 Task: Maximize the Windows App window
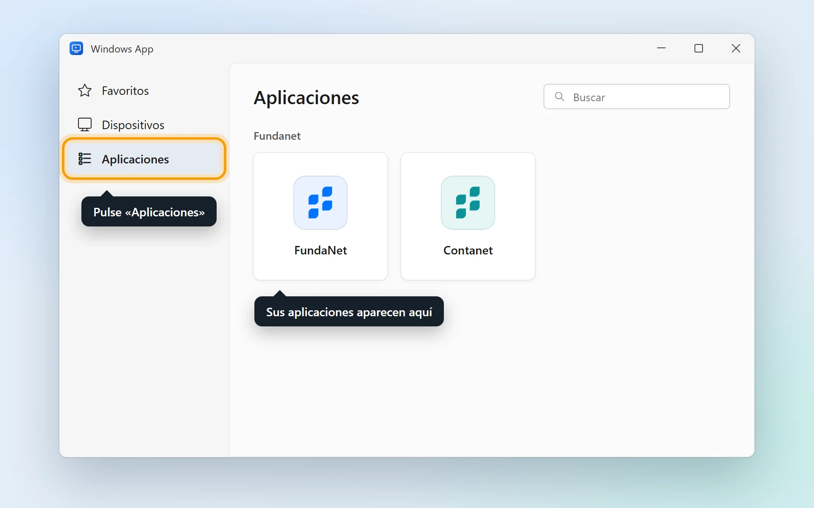(699, 48)
